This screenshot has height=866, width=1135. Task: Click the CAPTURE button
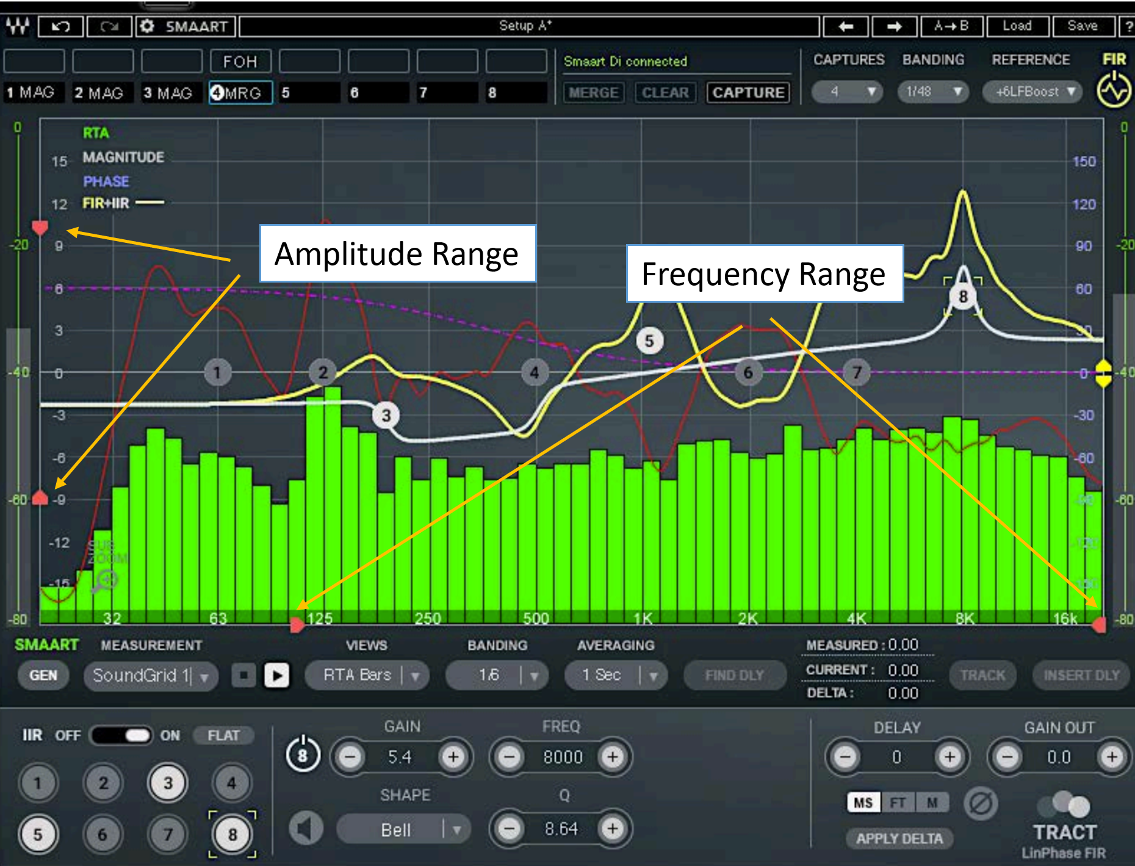(748, 93)
